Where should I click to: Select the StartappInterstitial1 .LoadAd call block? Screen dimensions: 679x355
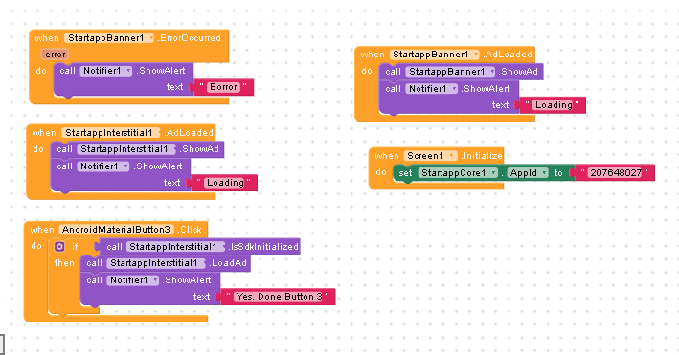pyautogui.click(x=166, y=263)
